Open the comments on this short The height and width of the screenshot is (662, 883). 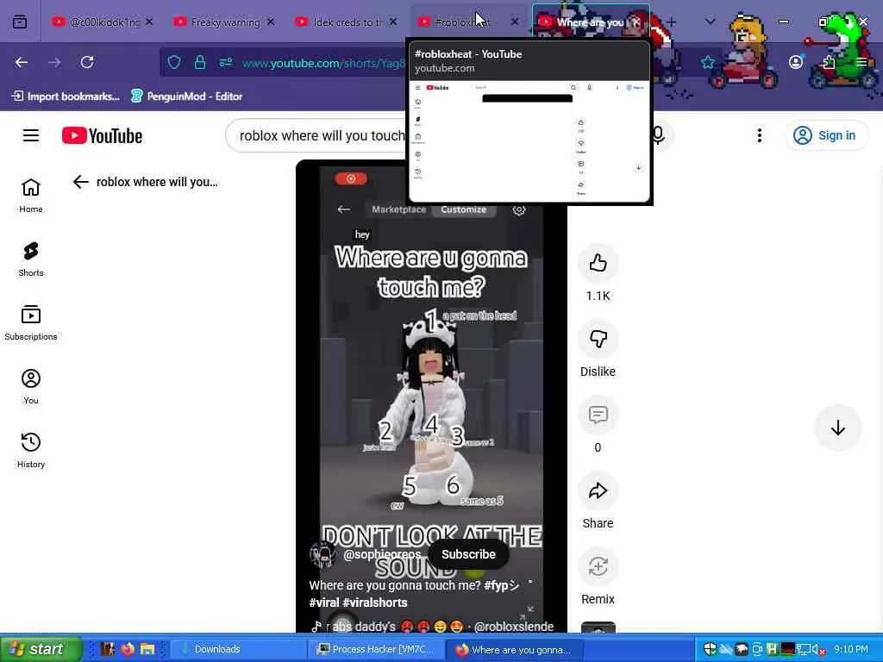pos(598,415)
